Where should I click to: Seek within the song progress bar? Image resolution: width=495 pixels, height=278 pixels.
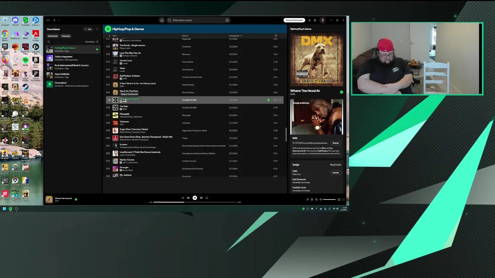click(195, 202)
